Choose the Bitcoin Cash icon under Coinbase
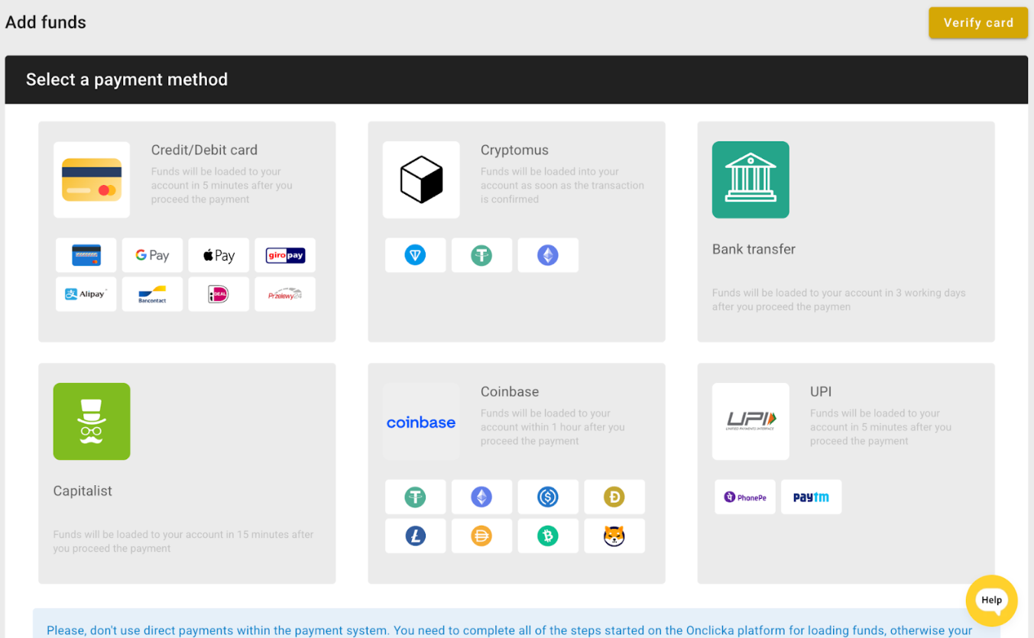This screenshot has height=638, width=1034. point(548,536)
